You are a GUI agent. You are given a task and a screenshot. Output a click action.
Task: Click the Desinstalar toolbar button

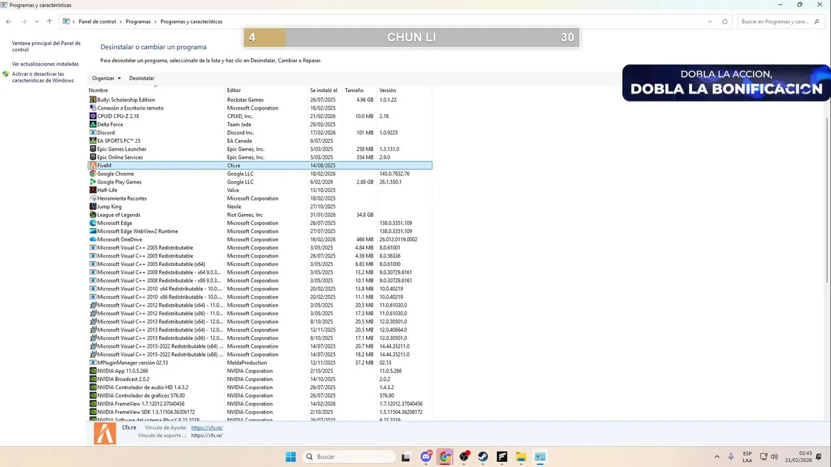(x=142, y=78)
